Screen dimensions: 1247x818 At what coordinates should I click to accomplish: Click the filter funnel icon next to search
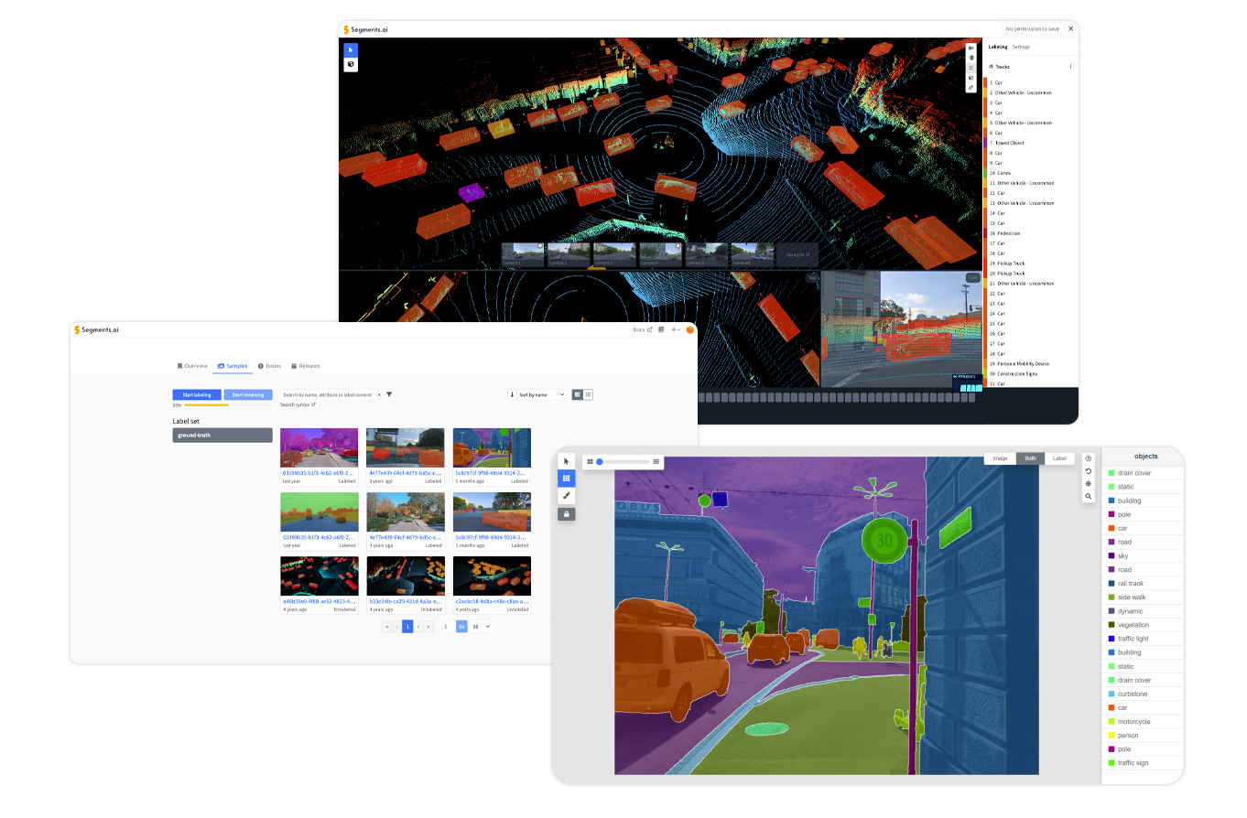389,394
